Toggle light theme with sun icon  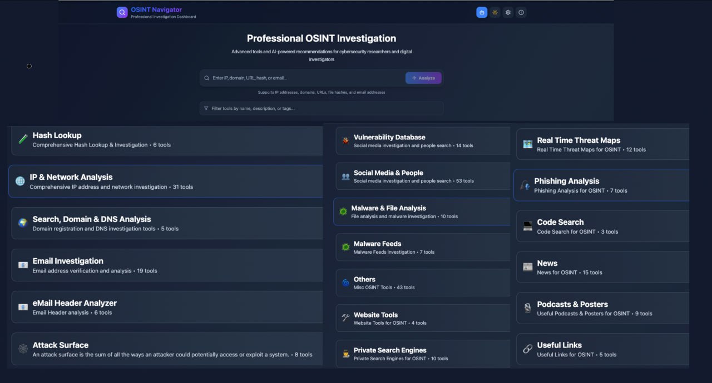point(495,12)
